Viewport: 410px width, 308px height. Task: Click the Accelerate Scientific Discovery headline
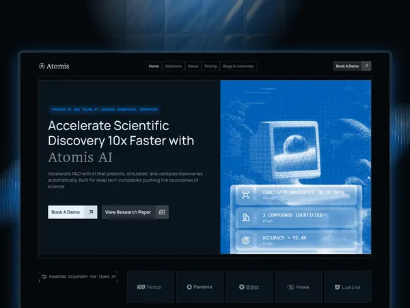[121, 133]
